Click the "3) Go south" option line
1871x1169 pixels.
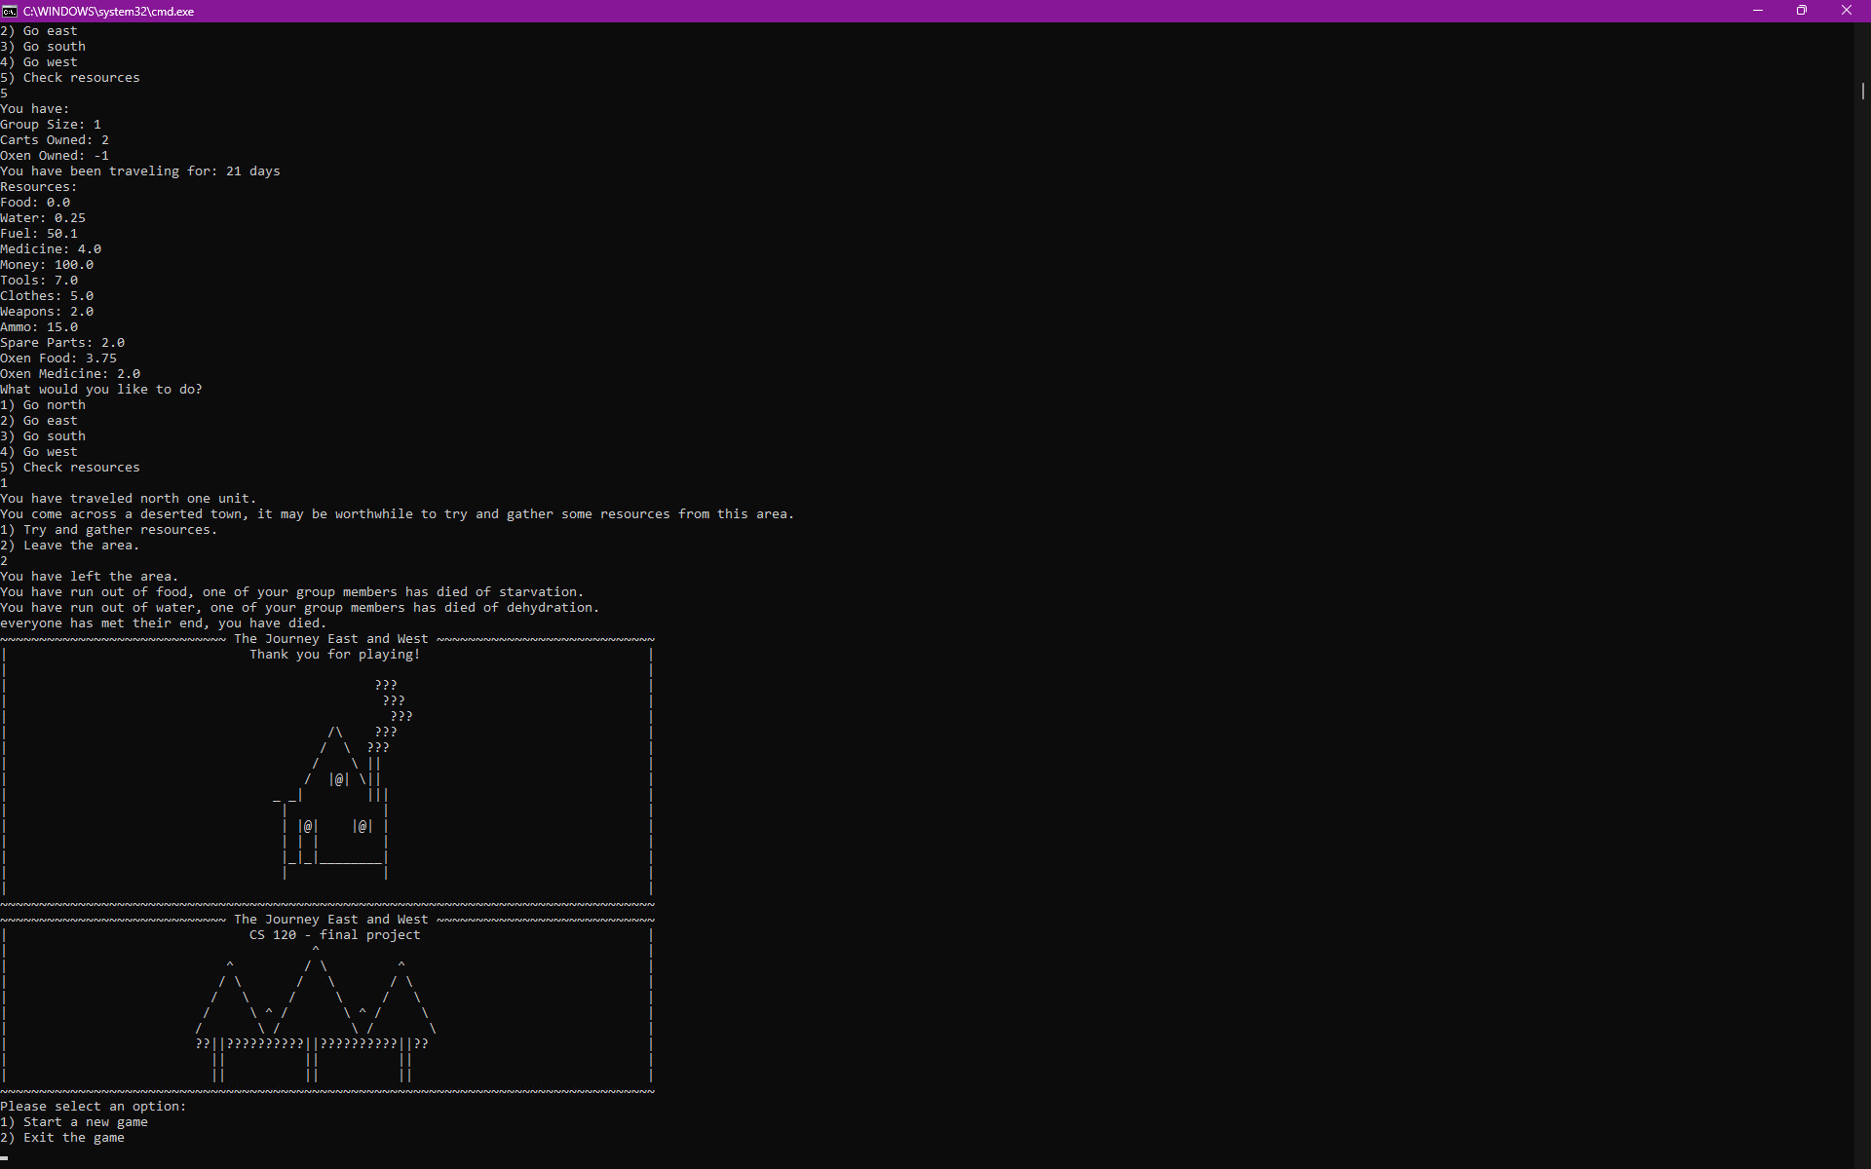pyautogui.click(x=42, y=435)
